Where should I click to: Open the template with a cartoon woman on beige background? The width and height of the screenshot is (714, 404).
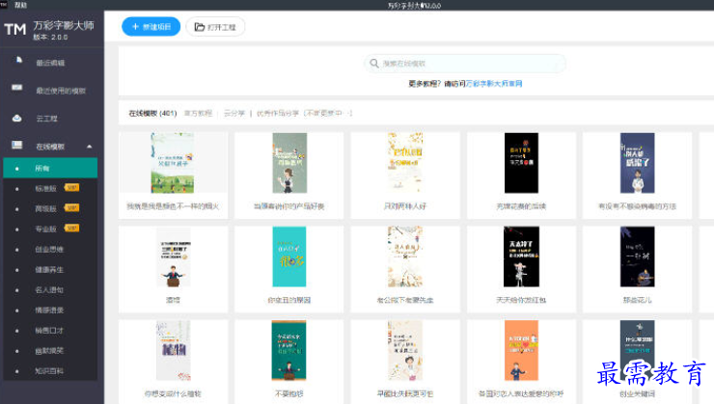point(405,350)
